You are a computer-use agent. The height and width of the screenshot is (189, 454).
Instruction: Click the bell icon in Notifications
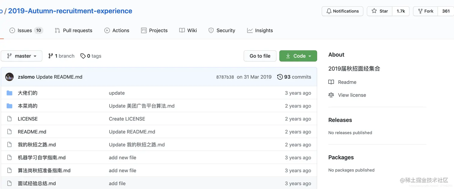(329, 11)
